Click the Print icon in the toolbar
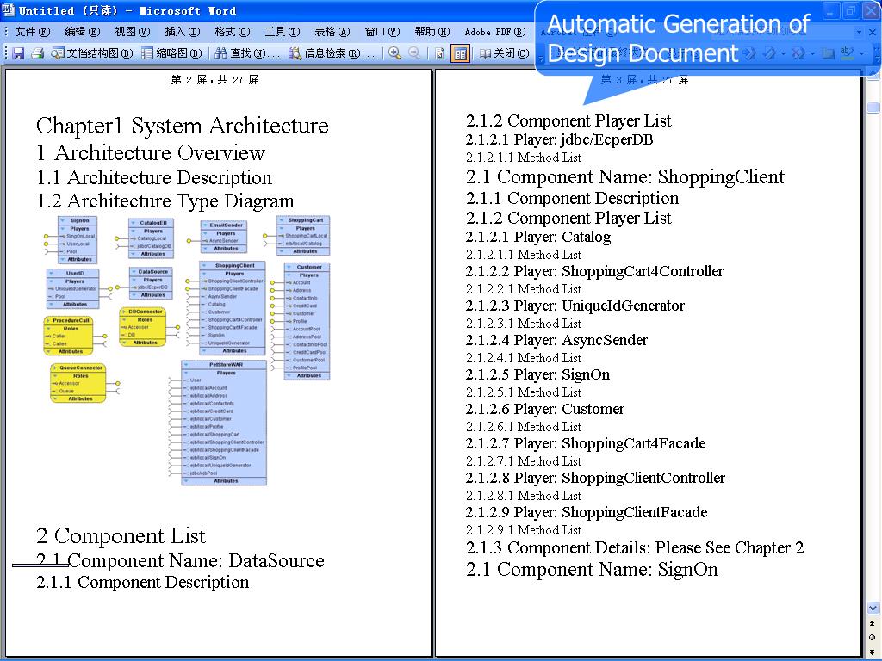 [x=38, y=53]
